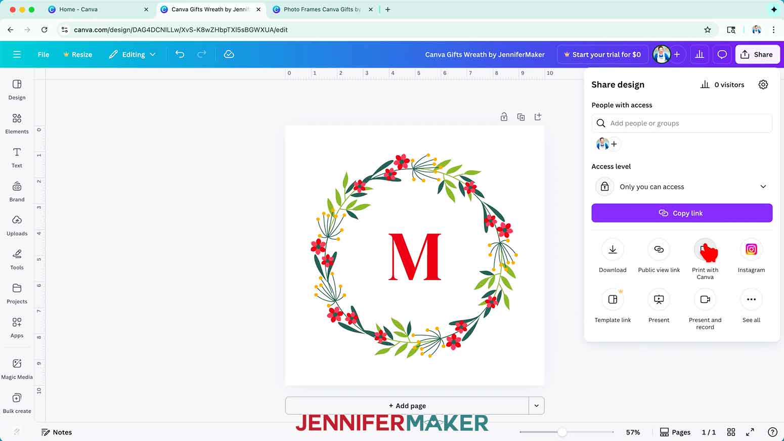Open the Chrome three-dot menu
The height and width of the screenshot is (441, 784).
[773, 30]
